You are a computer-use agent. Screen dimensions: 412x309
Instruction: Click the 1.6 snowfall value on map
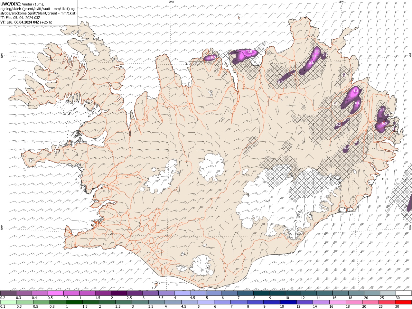tap(249, 51)
